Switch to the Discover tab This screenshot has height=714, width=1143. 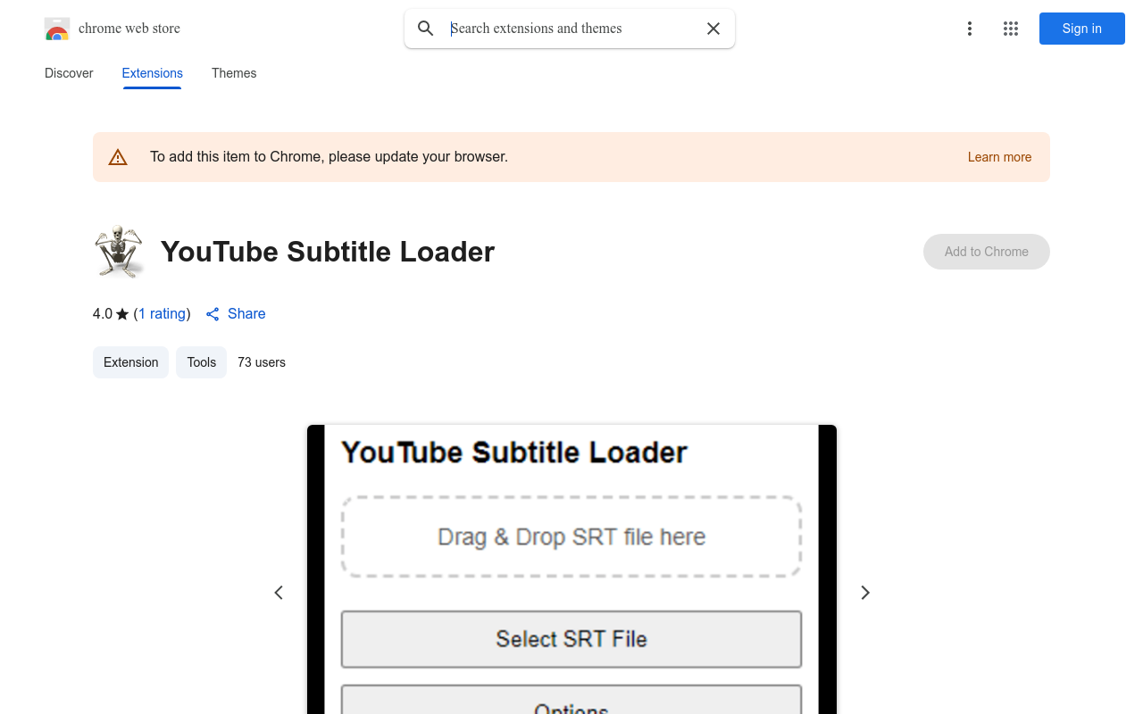point(69,73)
